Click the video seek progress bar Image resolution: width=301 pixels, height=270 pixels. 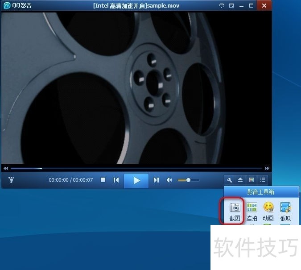[134, 168]
